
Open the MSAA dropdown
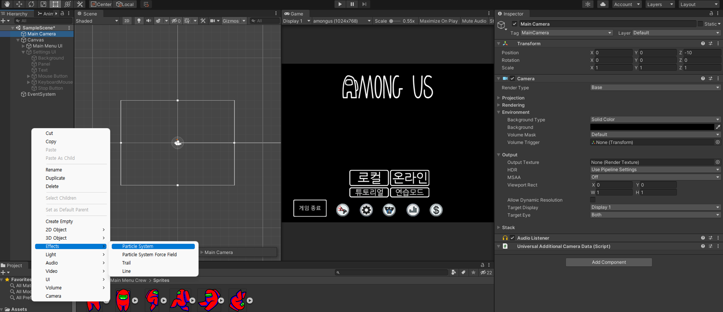[655, 177]
